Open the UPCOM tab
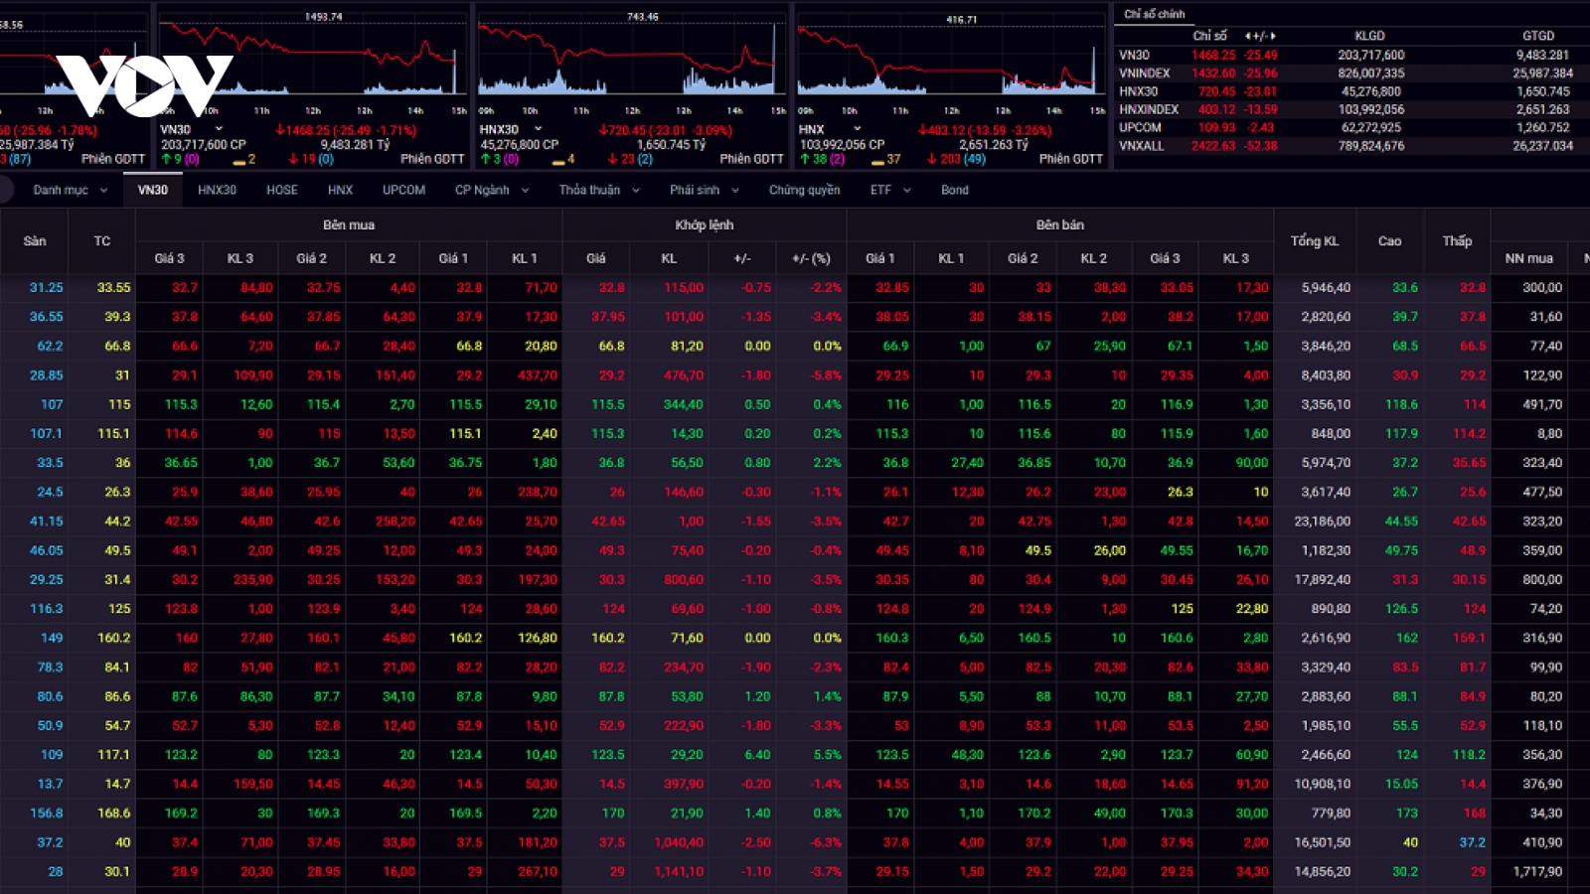This screenshot has height=894, width=1590. point(403,190)
